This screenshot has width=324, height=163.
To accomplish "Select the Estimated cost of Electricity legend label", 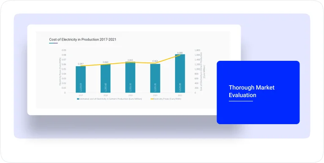I will click(110, 99).
